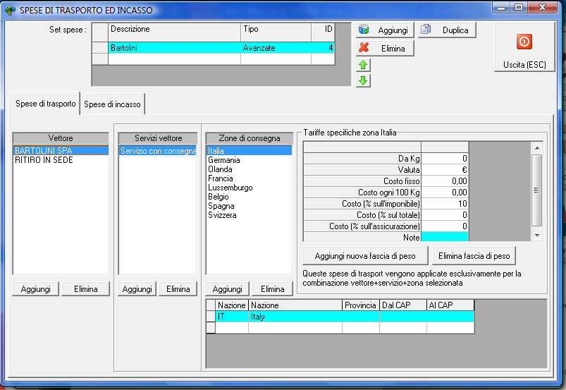Select RITIRO IN SEDE in Vettore list
566x390 pixels.
[44, 160]
